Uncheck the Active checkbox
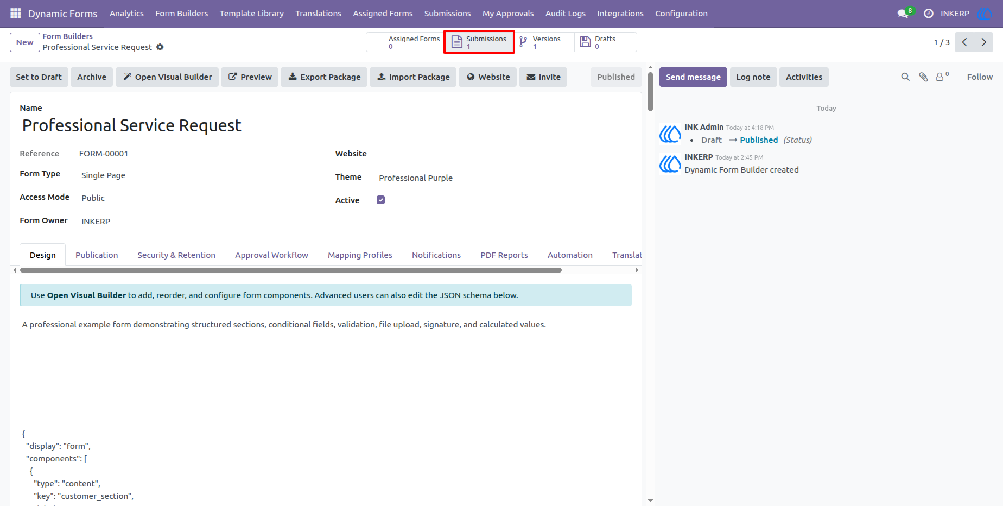1003x506 pixels. tap(381, 200)
